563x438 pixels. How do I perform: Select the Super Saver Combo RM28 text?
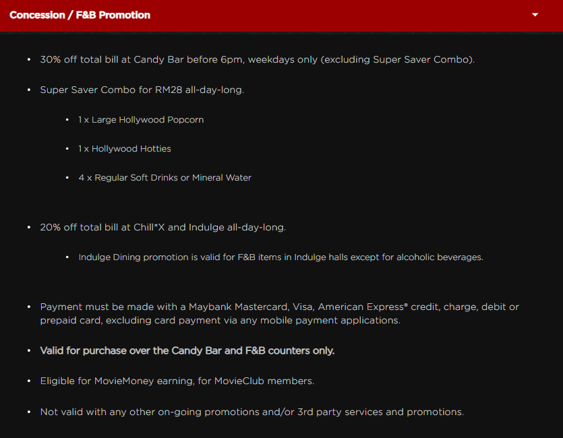pos(142,90)
